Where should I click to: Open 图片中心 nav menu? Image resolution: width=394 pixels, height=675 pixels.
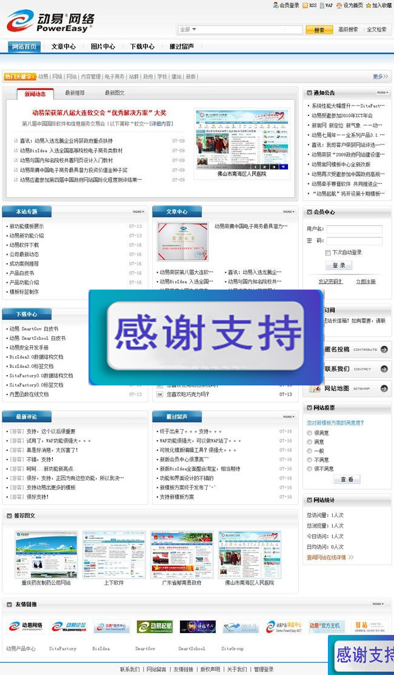point(103,47)
